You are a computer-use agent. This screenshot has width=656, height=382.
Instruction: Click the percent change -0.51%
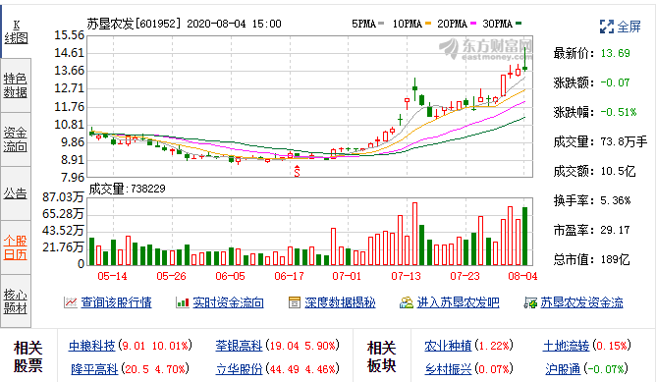[x=619, y=112]
